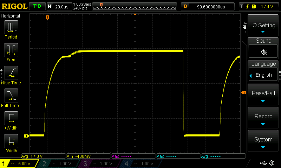Screen dimensions: 281x168
Task: Click the speaker status icon at bottom right
Action: point(272,163)
